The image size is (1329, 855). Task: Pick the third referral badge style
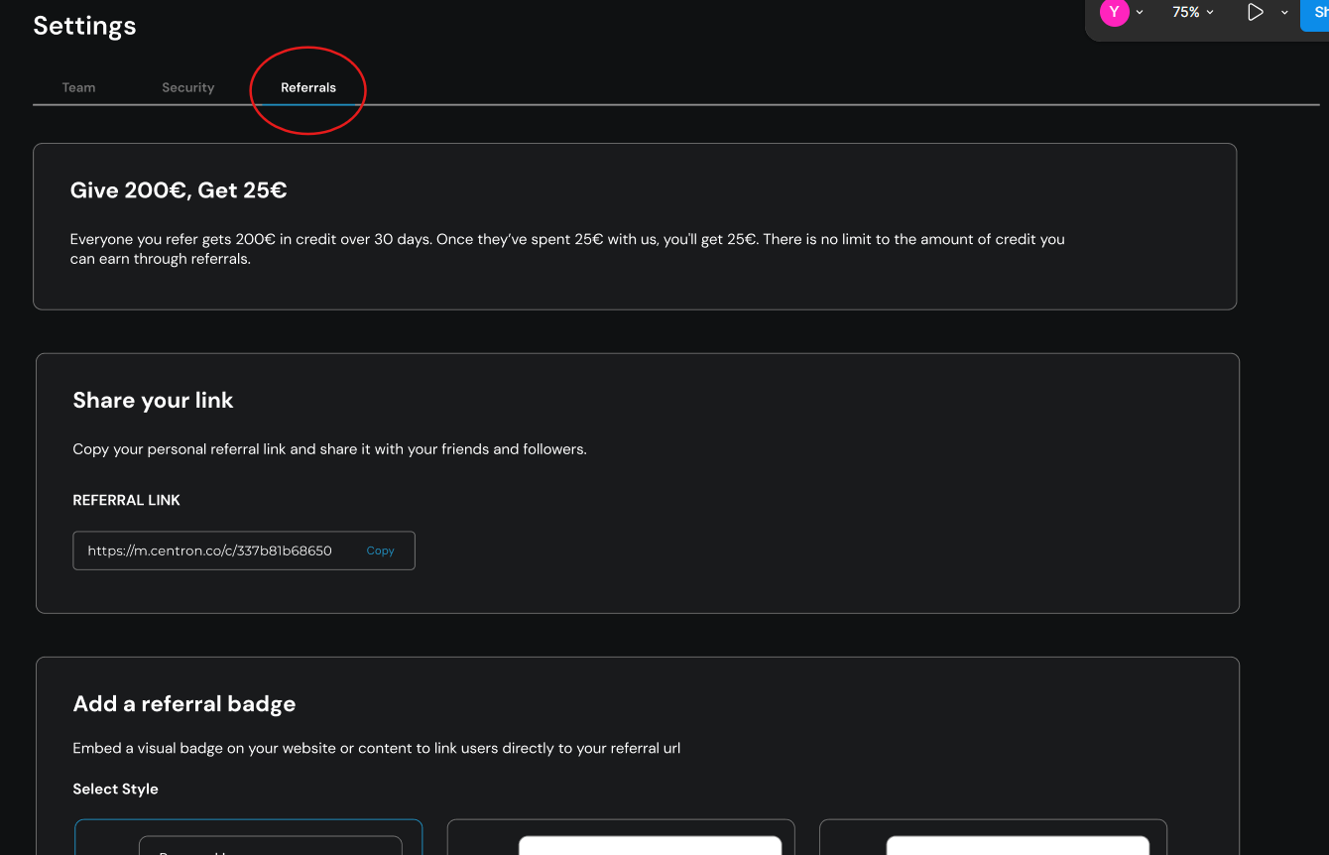[x=993, y=836]
